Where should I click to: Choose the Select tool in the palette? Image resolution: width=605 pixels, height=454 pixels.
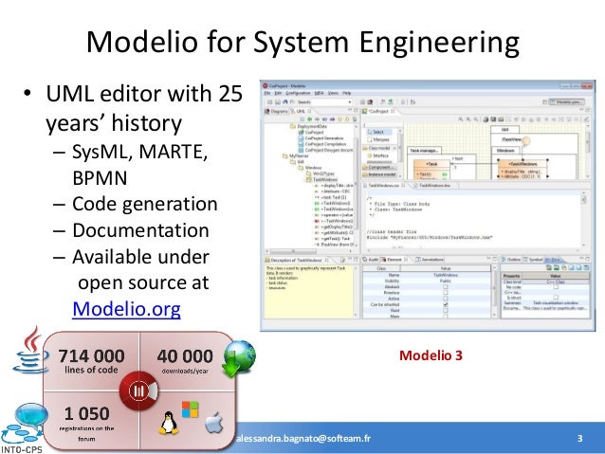click(x=378, y=132)
